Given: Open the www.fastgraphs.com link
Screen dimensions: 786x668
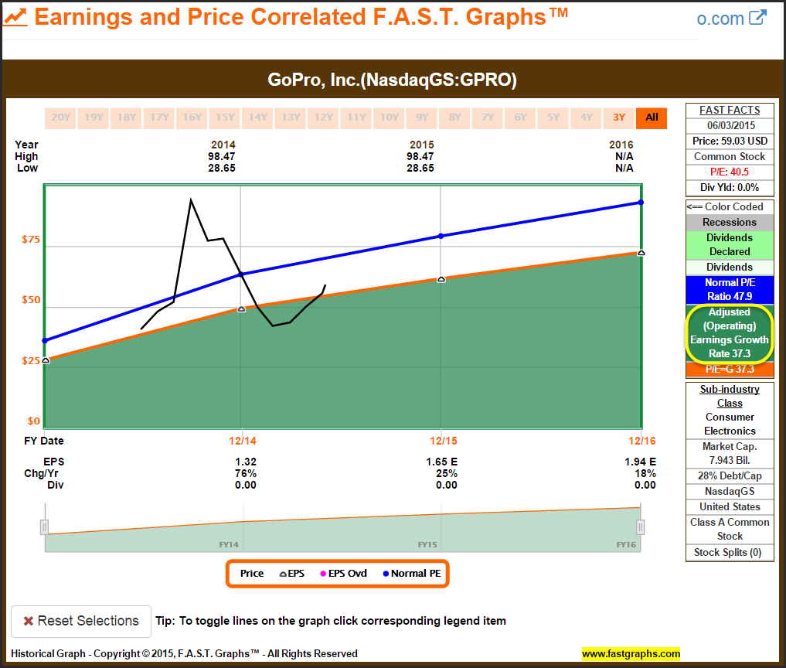Looking at the screenshot, I should point(631,653).
